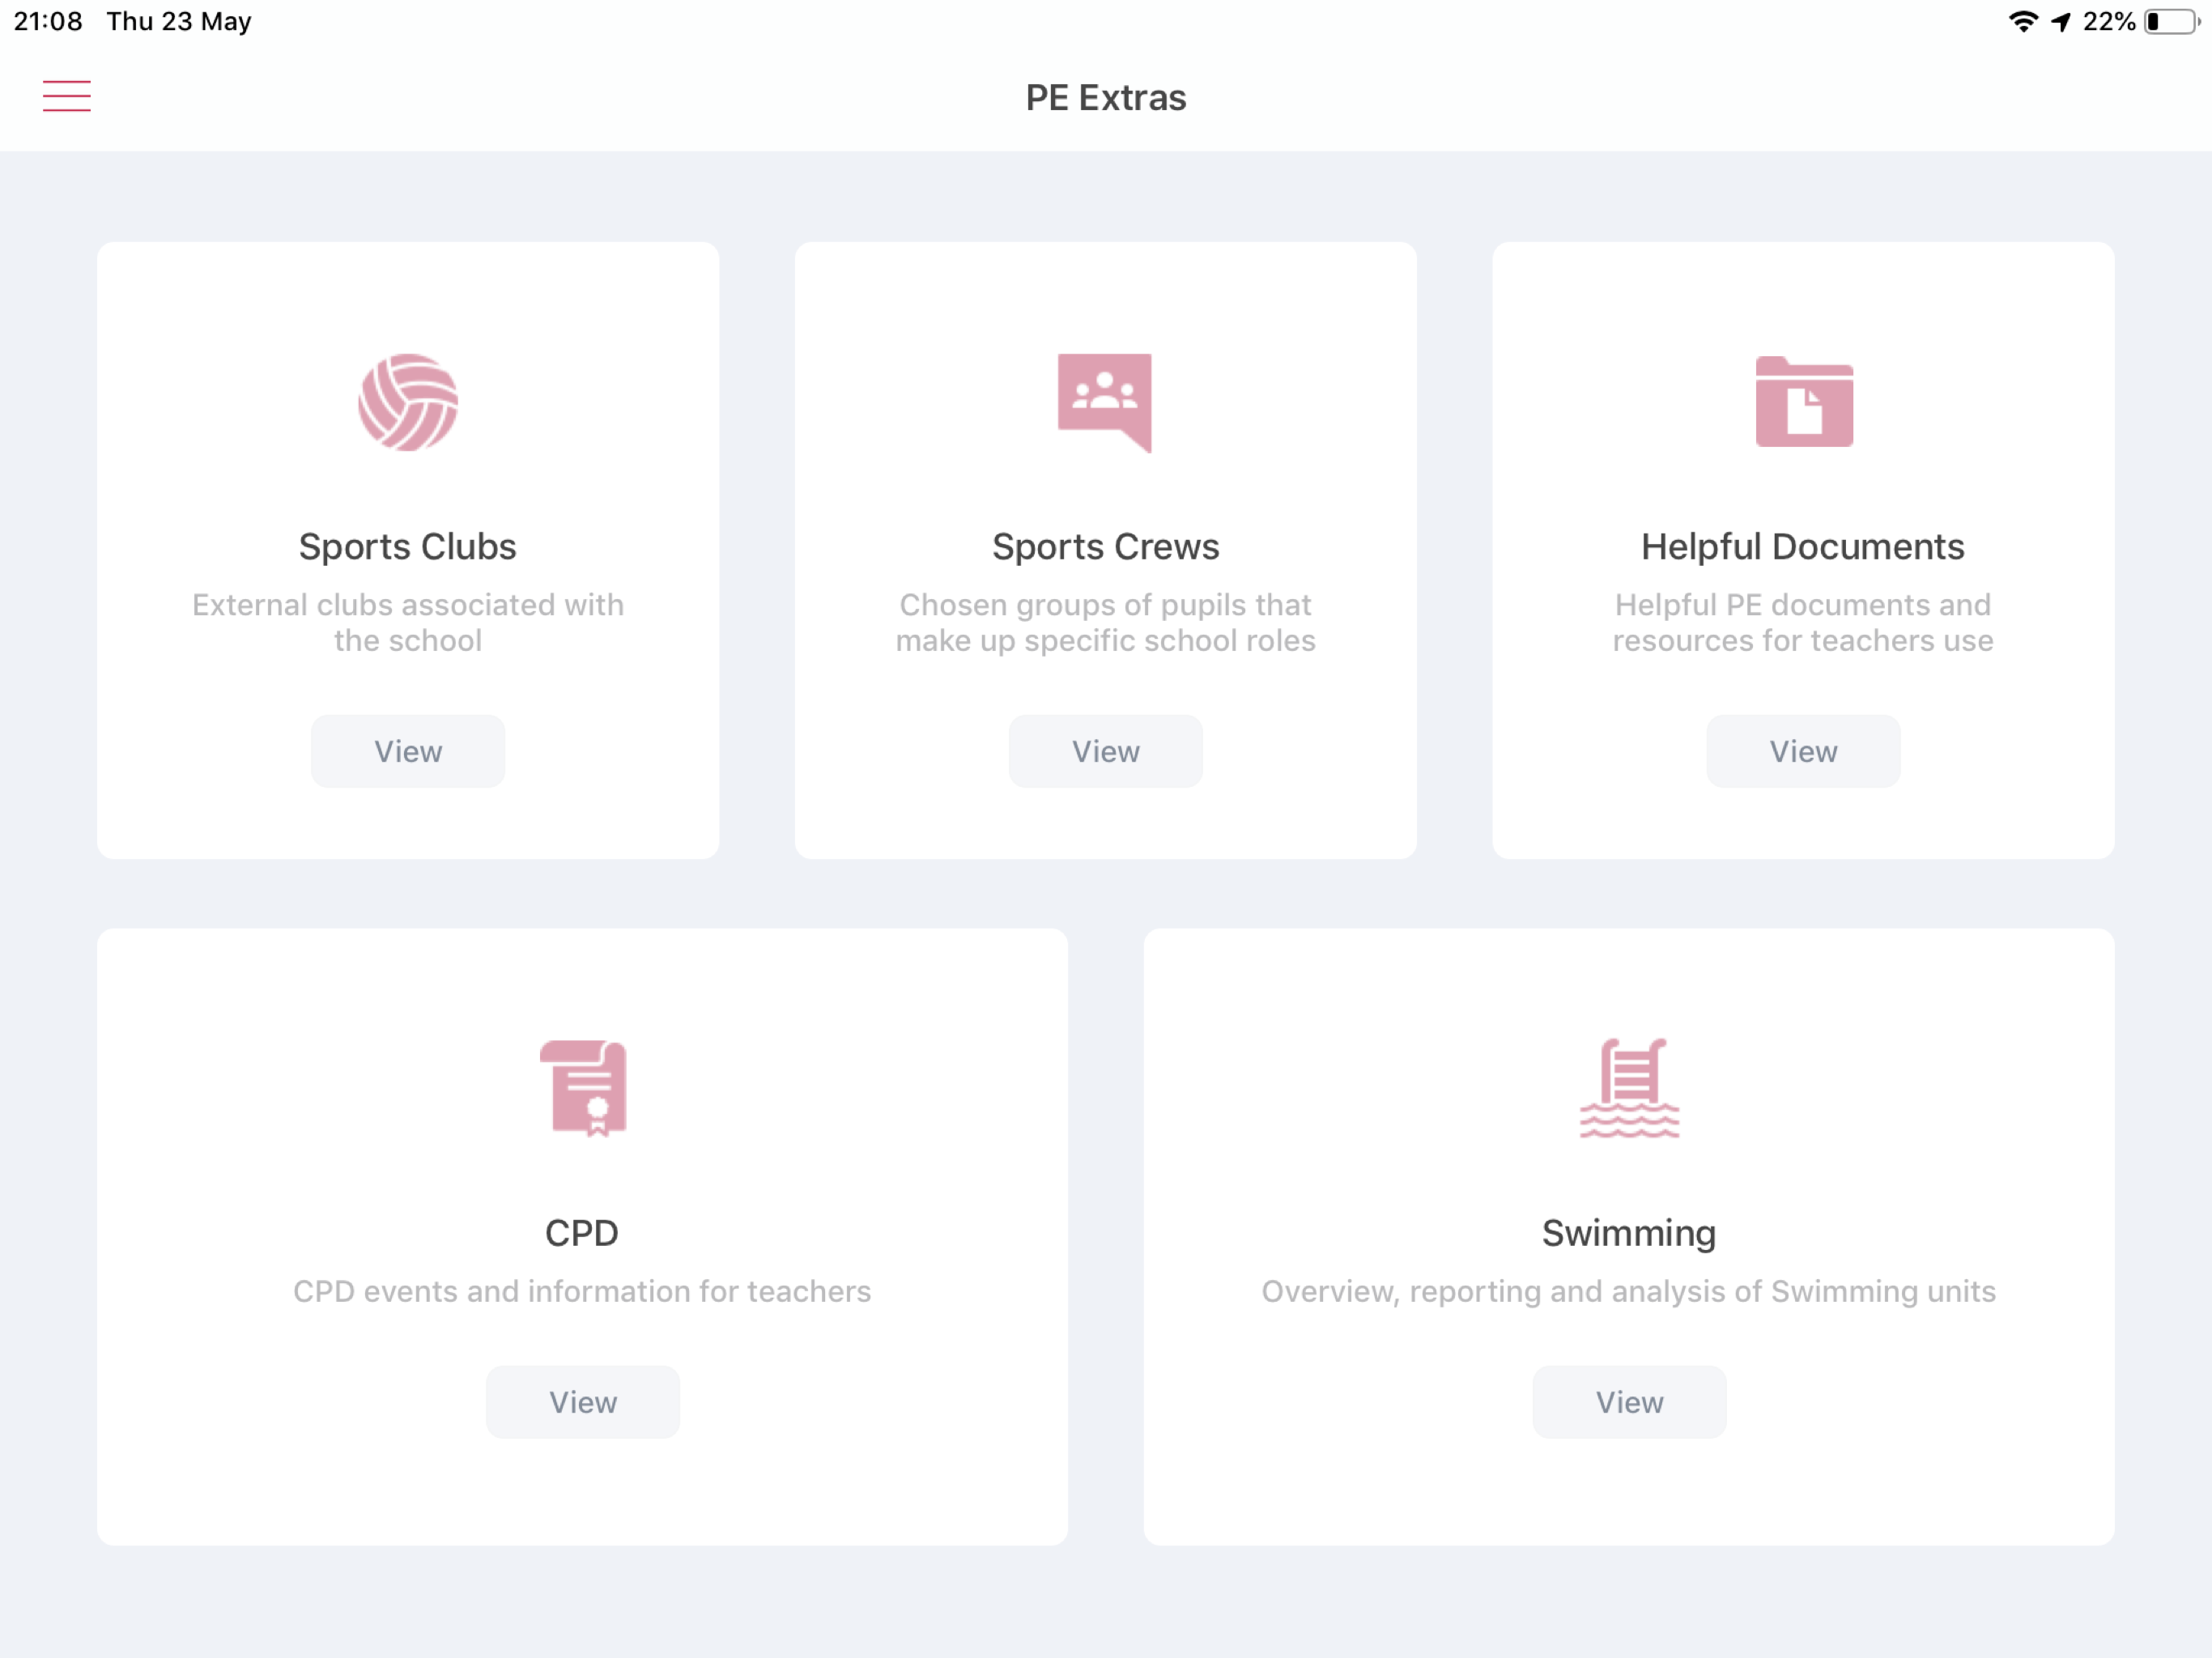The height and width of the screenshot is (1658, 2212).
Task: Select the Swimming heading
Action: coord(1629,1234)
